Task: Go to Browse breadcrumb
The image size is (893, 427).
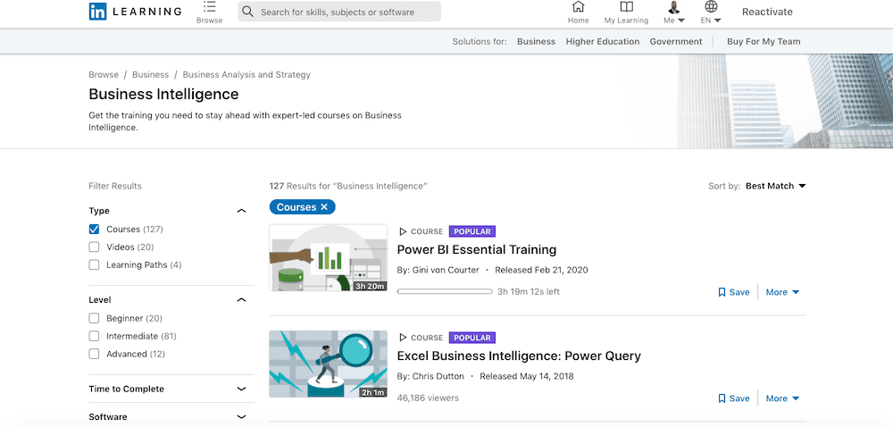Action: click(x=104, y=74)
